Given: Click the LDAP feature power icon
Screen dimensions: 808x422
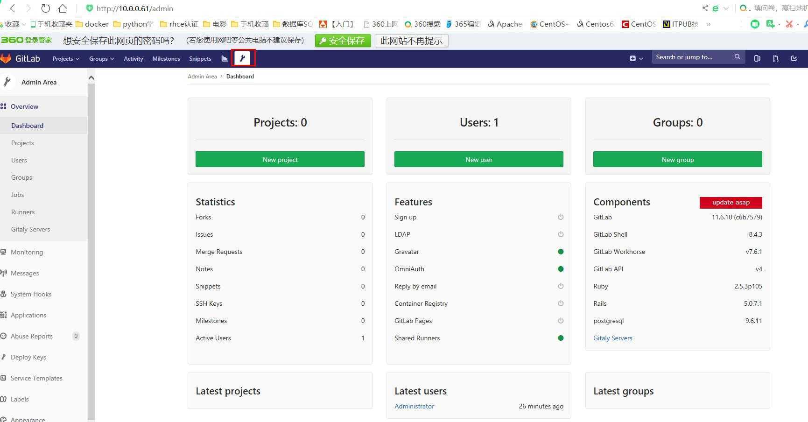Looking at the screenshot, I should (561, 234).
